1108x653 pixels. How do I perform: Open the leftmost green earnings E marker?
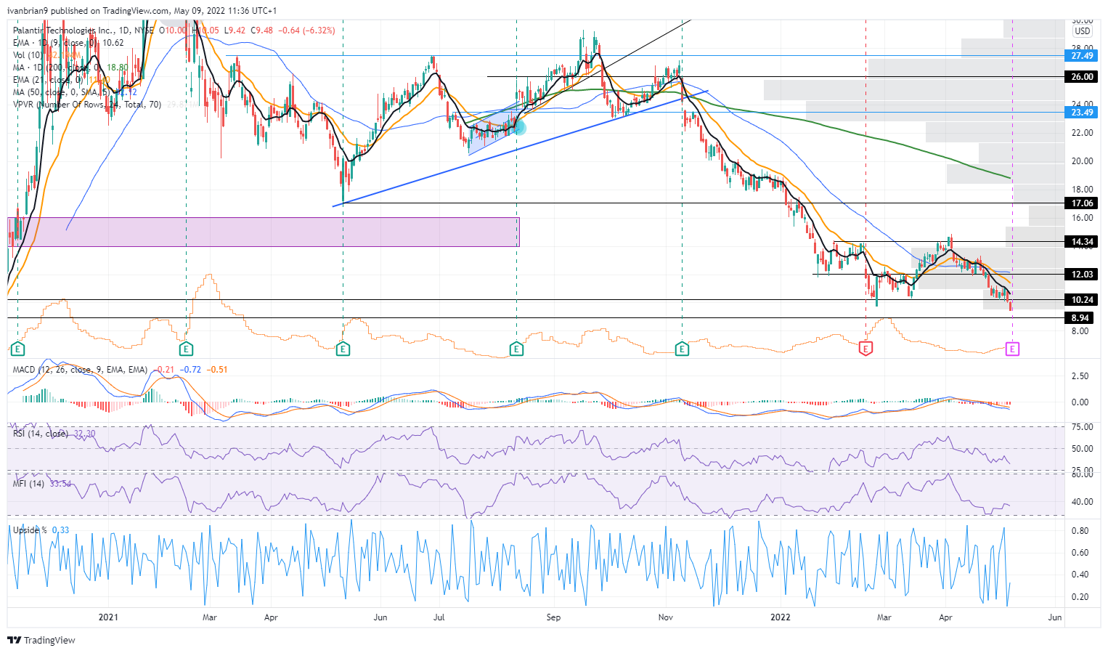click(x=18, y=349)
